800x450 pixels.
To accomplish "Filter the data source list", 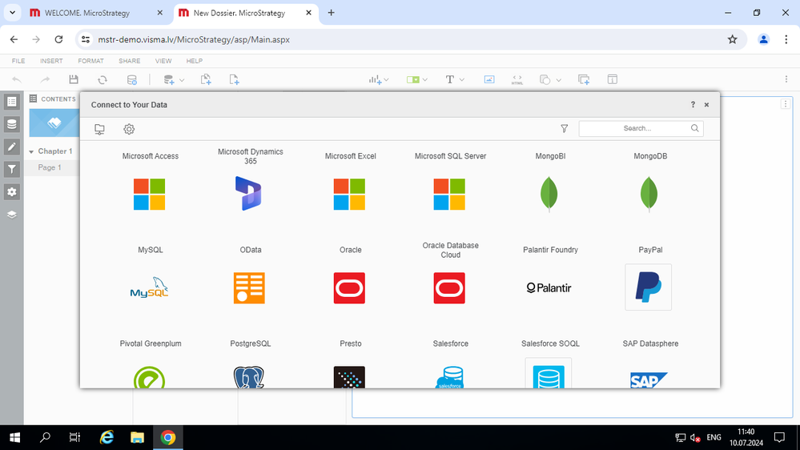I will (565, 129).
